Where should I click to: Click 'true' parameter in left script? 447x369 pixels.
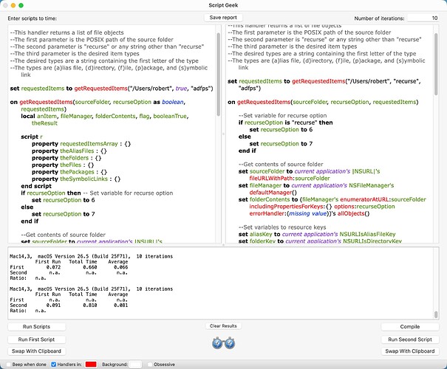181,89
